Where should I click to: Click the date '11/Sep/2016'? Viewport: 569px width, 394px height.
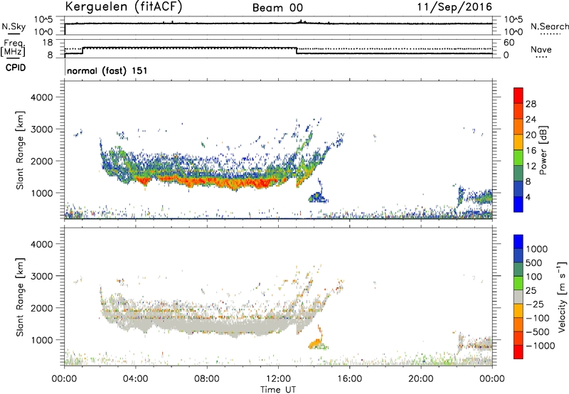[454, 7]
